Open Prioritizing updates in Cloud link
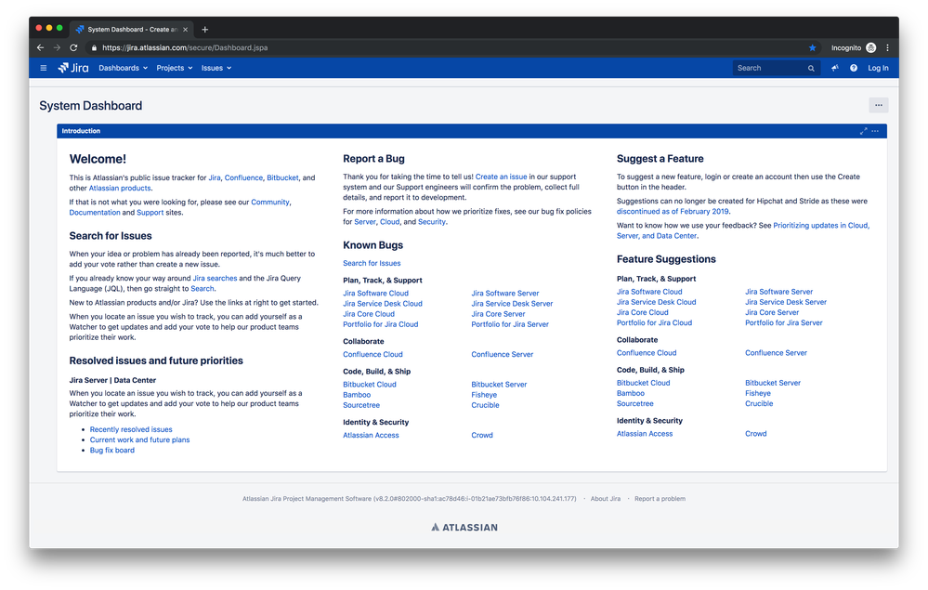 tap(820, 226)
